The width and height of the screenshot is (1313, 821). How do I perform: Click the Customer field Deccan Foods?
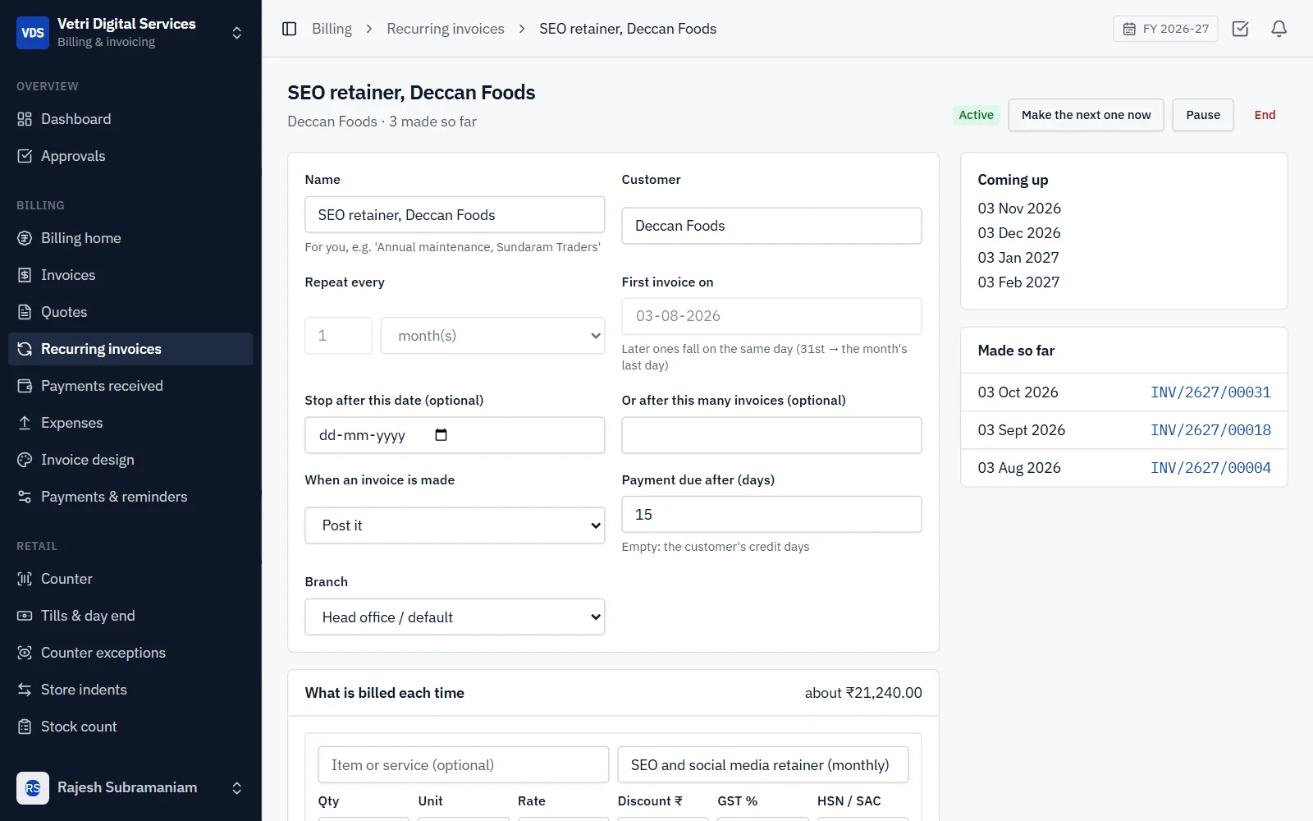coord(771,226)
